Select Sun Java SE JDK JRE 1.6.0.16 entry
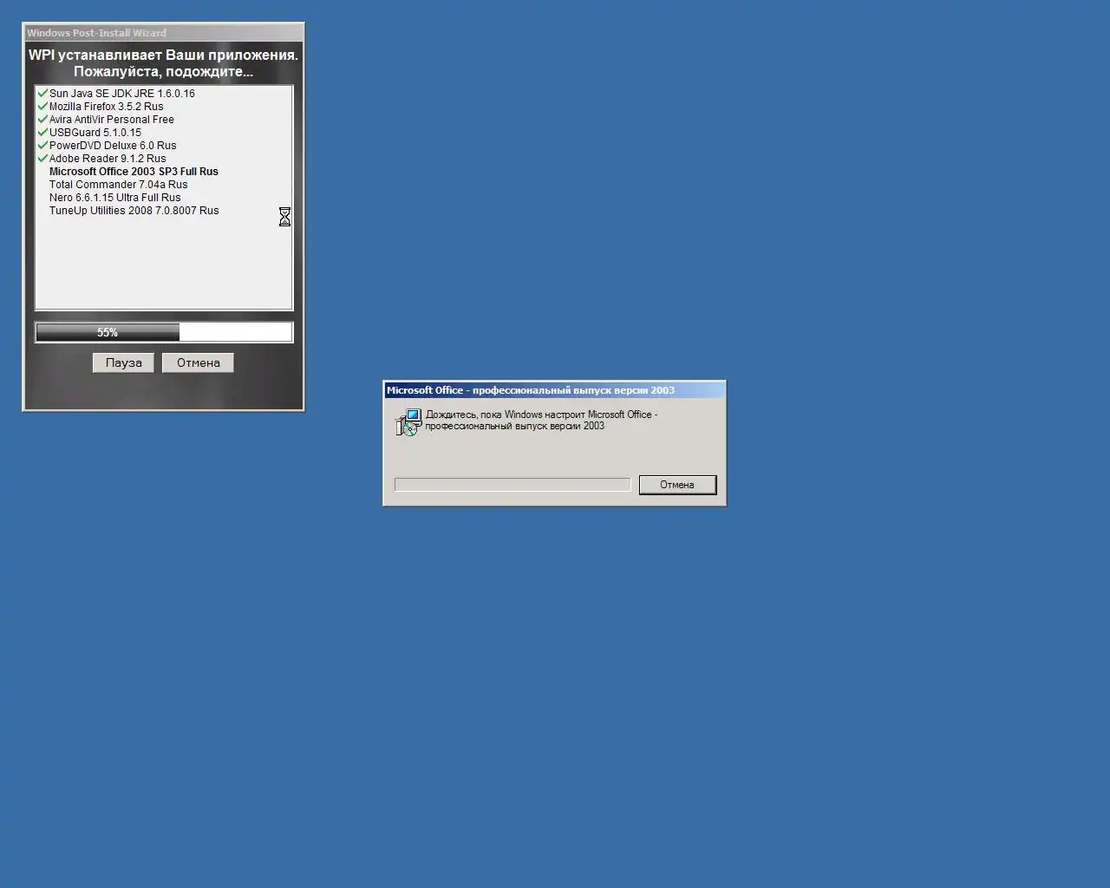 (x=122, y=94)
